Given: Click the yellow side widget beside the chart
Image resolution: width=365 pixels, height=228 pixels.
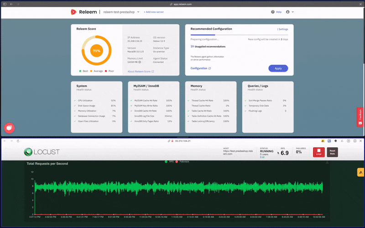Looking at the screenshot, I should (x=360, y=172).
